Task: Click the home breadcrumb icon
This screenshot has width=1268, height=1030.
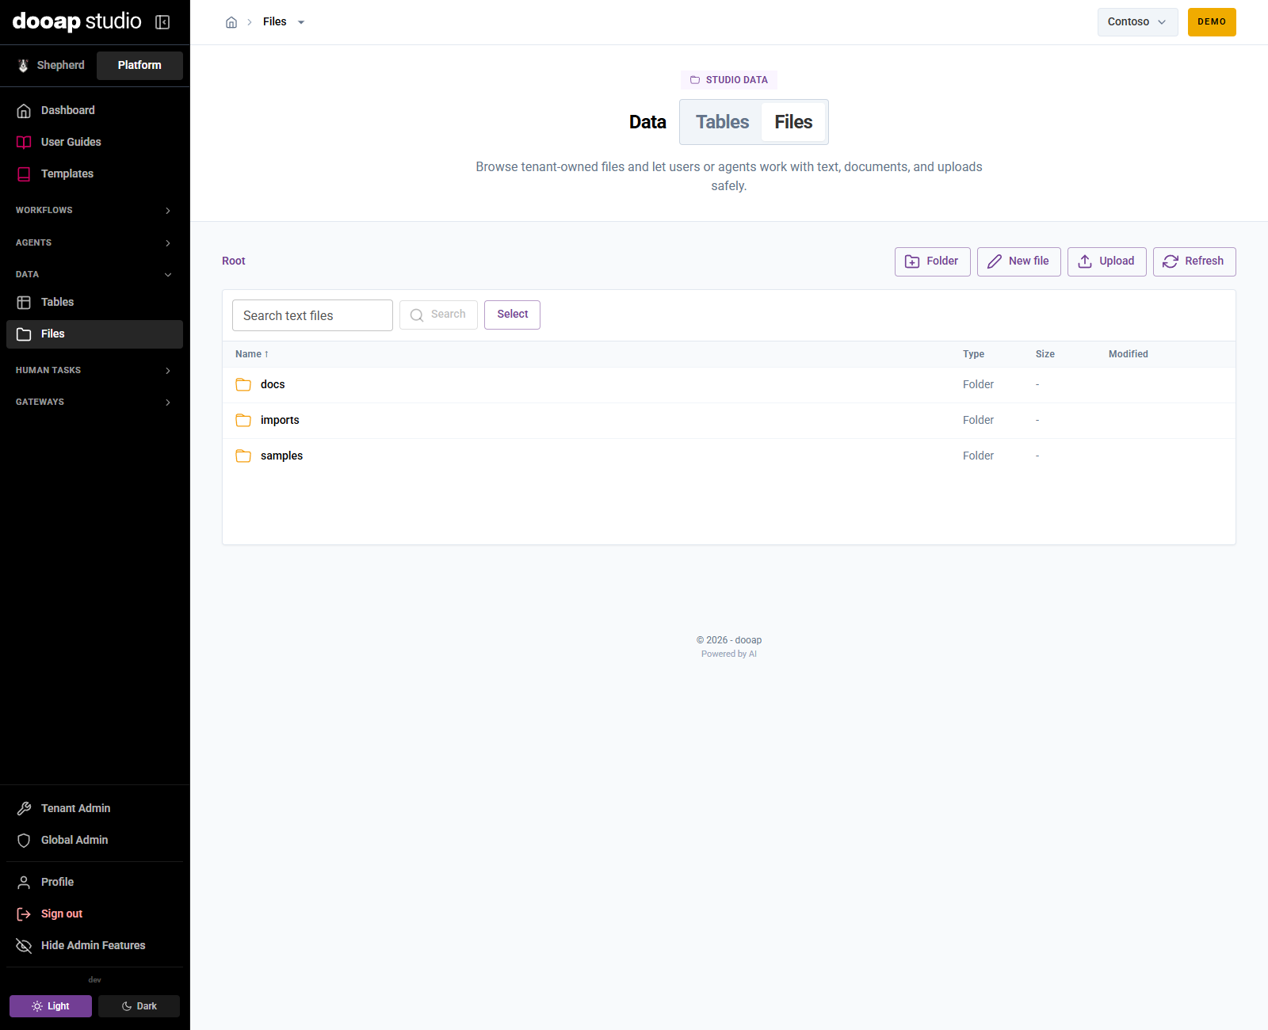Action: 231,22
